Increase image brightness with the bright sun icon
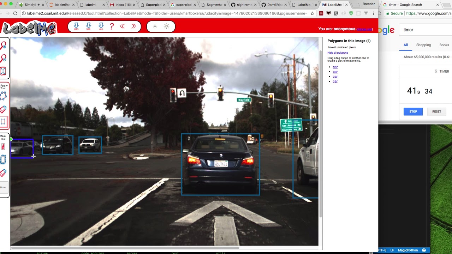 pos(167,26)
